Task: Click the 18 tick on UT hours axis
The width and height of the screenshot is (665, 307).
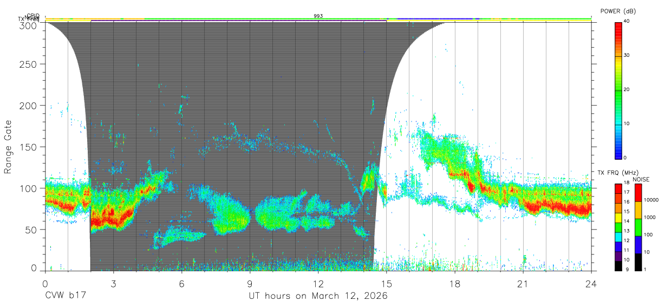Action: click(x=454, y=283)
